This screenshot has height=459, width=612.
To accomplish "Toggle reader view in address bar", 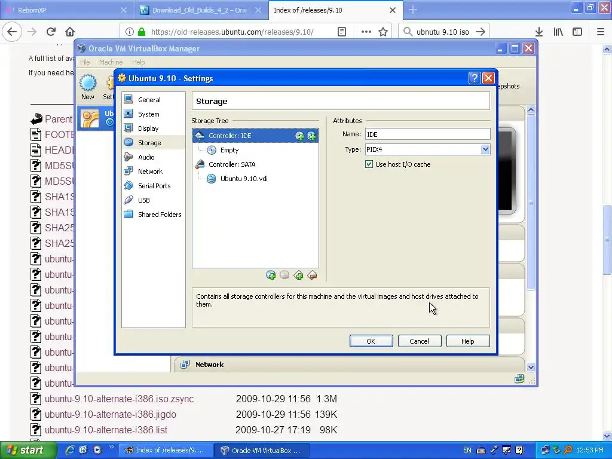I will pyautogui.click(x=341, y=32).
